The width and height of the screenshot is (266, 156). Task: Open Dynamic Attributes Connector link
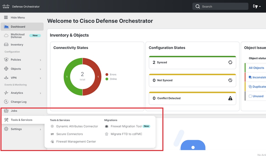(x=77, y=126)
